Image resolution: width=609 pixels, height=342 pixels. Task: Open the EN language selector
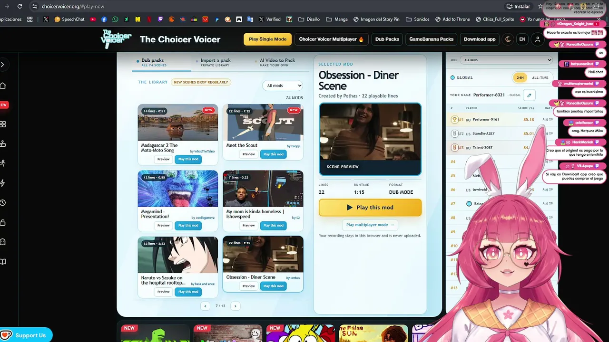[x=522, y=39]
